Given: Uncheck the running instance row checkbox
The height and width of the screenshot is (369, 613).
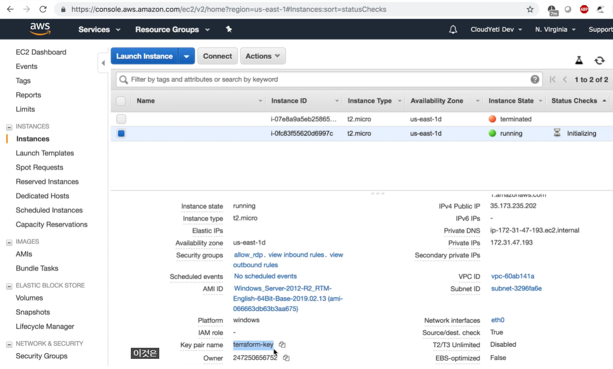Looking at the screenshot, I should click(121, 134).
